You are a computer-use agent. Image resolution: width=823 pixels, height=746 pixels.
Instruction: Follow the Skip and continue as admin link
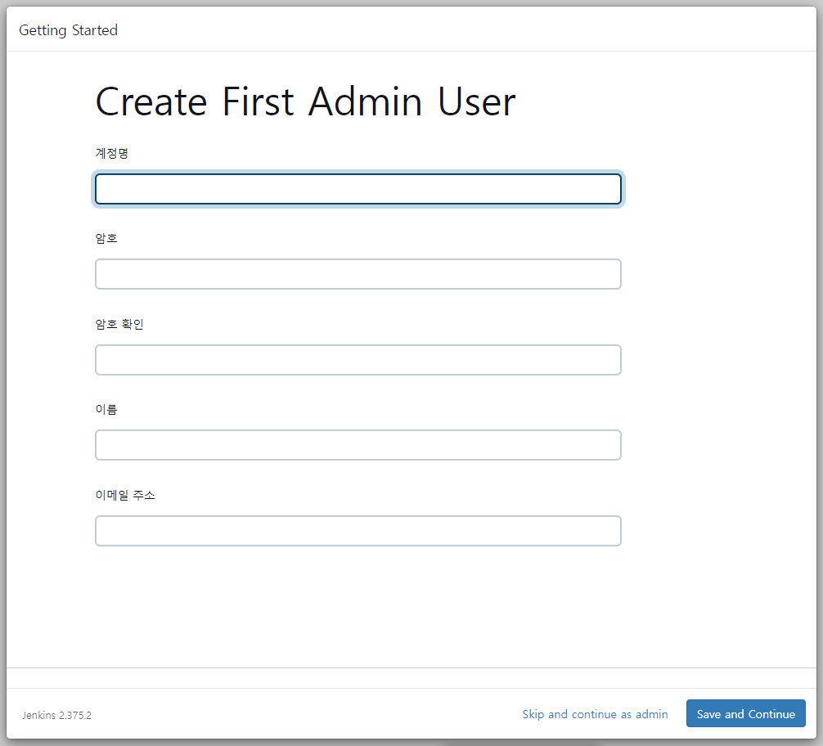[595, 714]
